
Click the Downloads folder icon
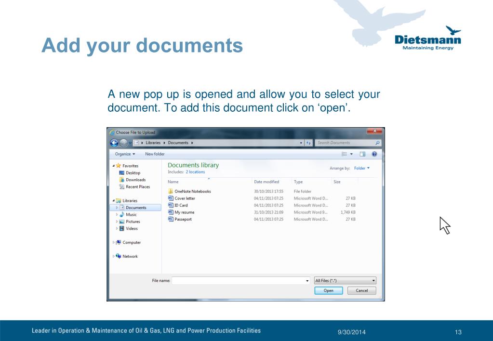(x=121, y=180)
